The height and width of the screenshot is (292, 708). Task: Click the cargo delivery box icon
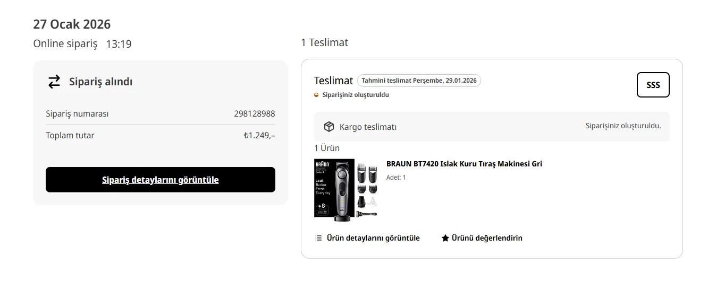[x=329, y=127]
